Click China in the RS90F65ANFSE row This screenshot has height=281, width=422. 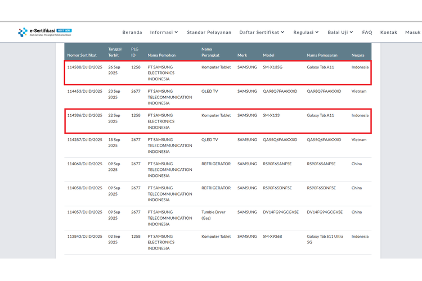pyautogui.click(x=356, y=164)
